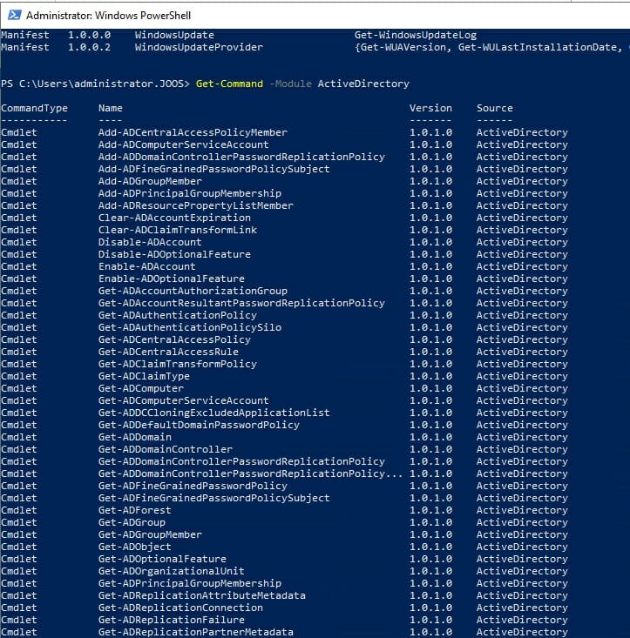Click WindowsUpdateProvider module name
The width and height of the screenshot is (630, 638).
(199, 47)
